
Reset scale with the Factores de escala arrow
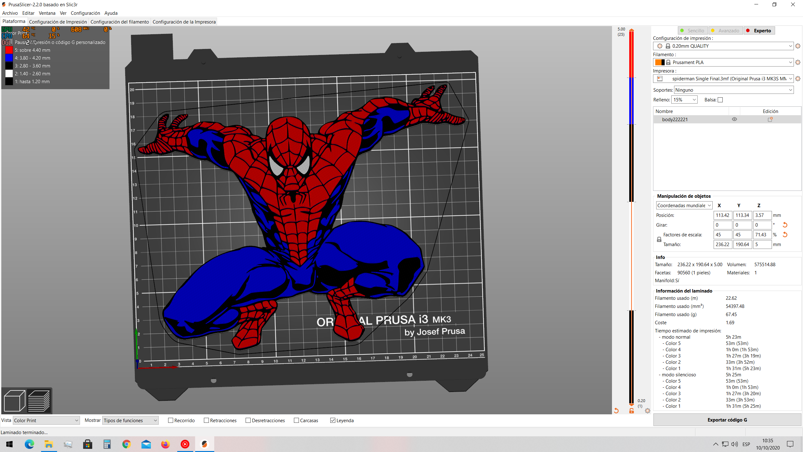point(785,235)
